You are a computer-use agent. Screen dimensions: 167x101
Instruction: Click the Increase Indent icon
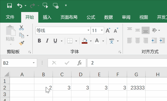[162, 41]
